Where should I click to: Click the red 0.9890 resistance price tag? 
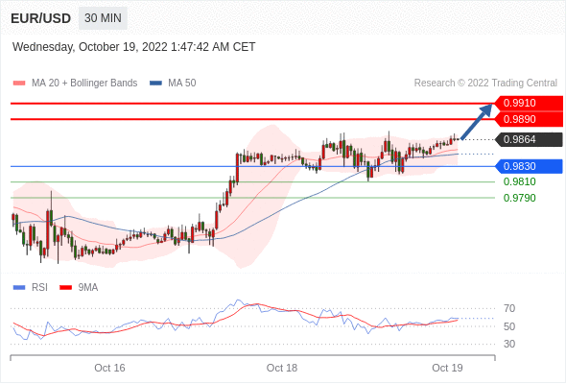coord(529,119)
